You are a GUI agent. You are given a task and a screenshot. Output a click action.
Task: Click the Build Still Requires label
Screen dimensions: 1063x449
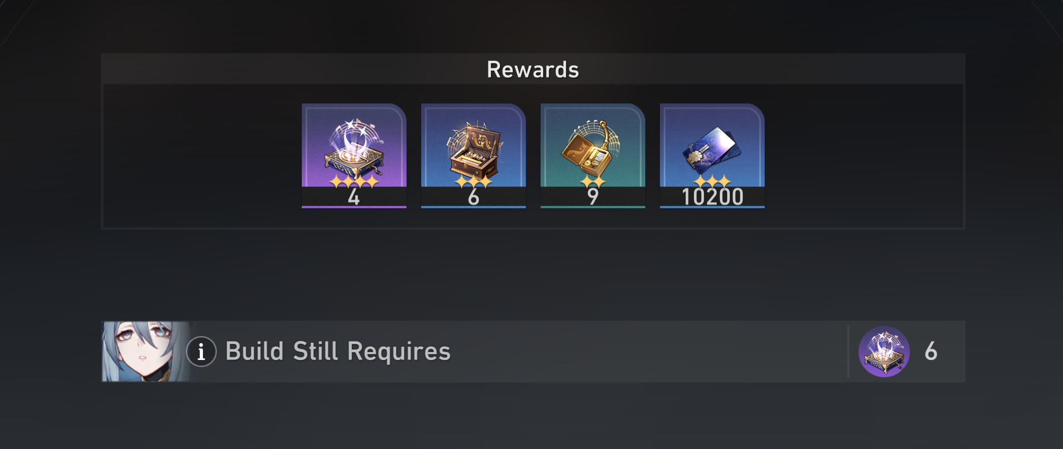[x=338, y=351]
